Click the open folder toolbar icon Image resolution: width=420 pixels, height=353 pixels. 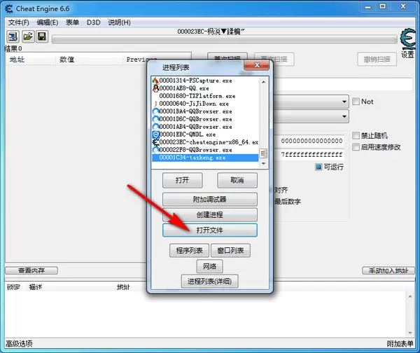(28, 36)
